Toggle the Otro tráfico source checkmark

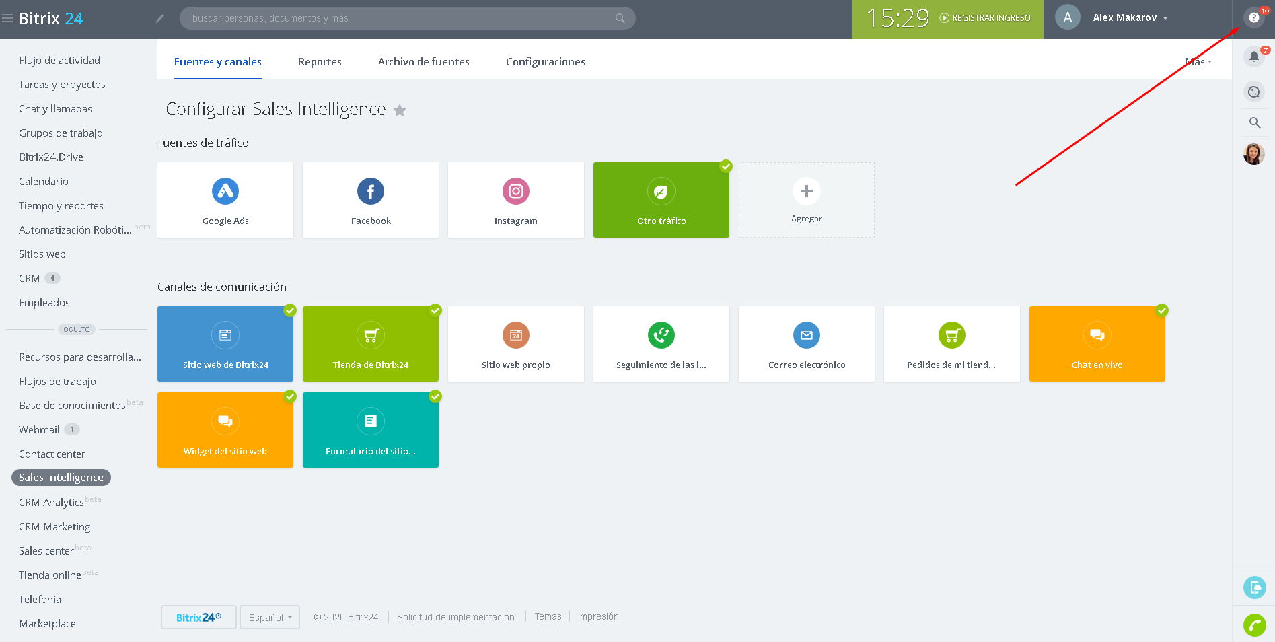pos(726,166)
